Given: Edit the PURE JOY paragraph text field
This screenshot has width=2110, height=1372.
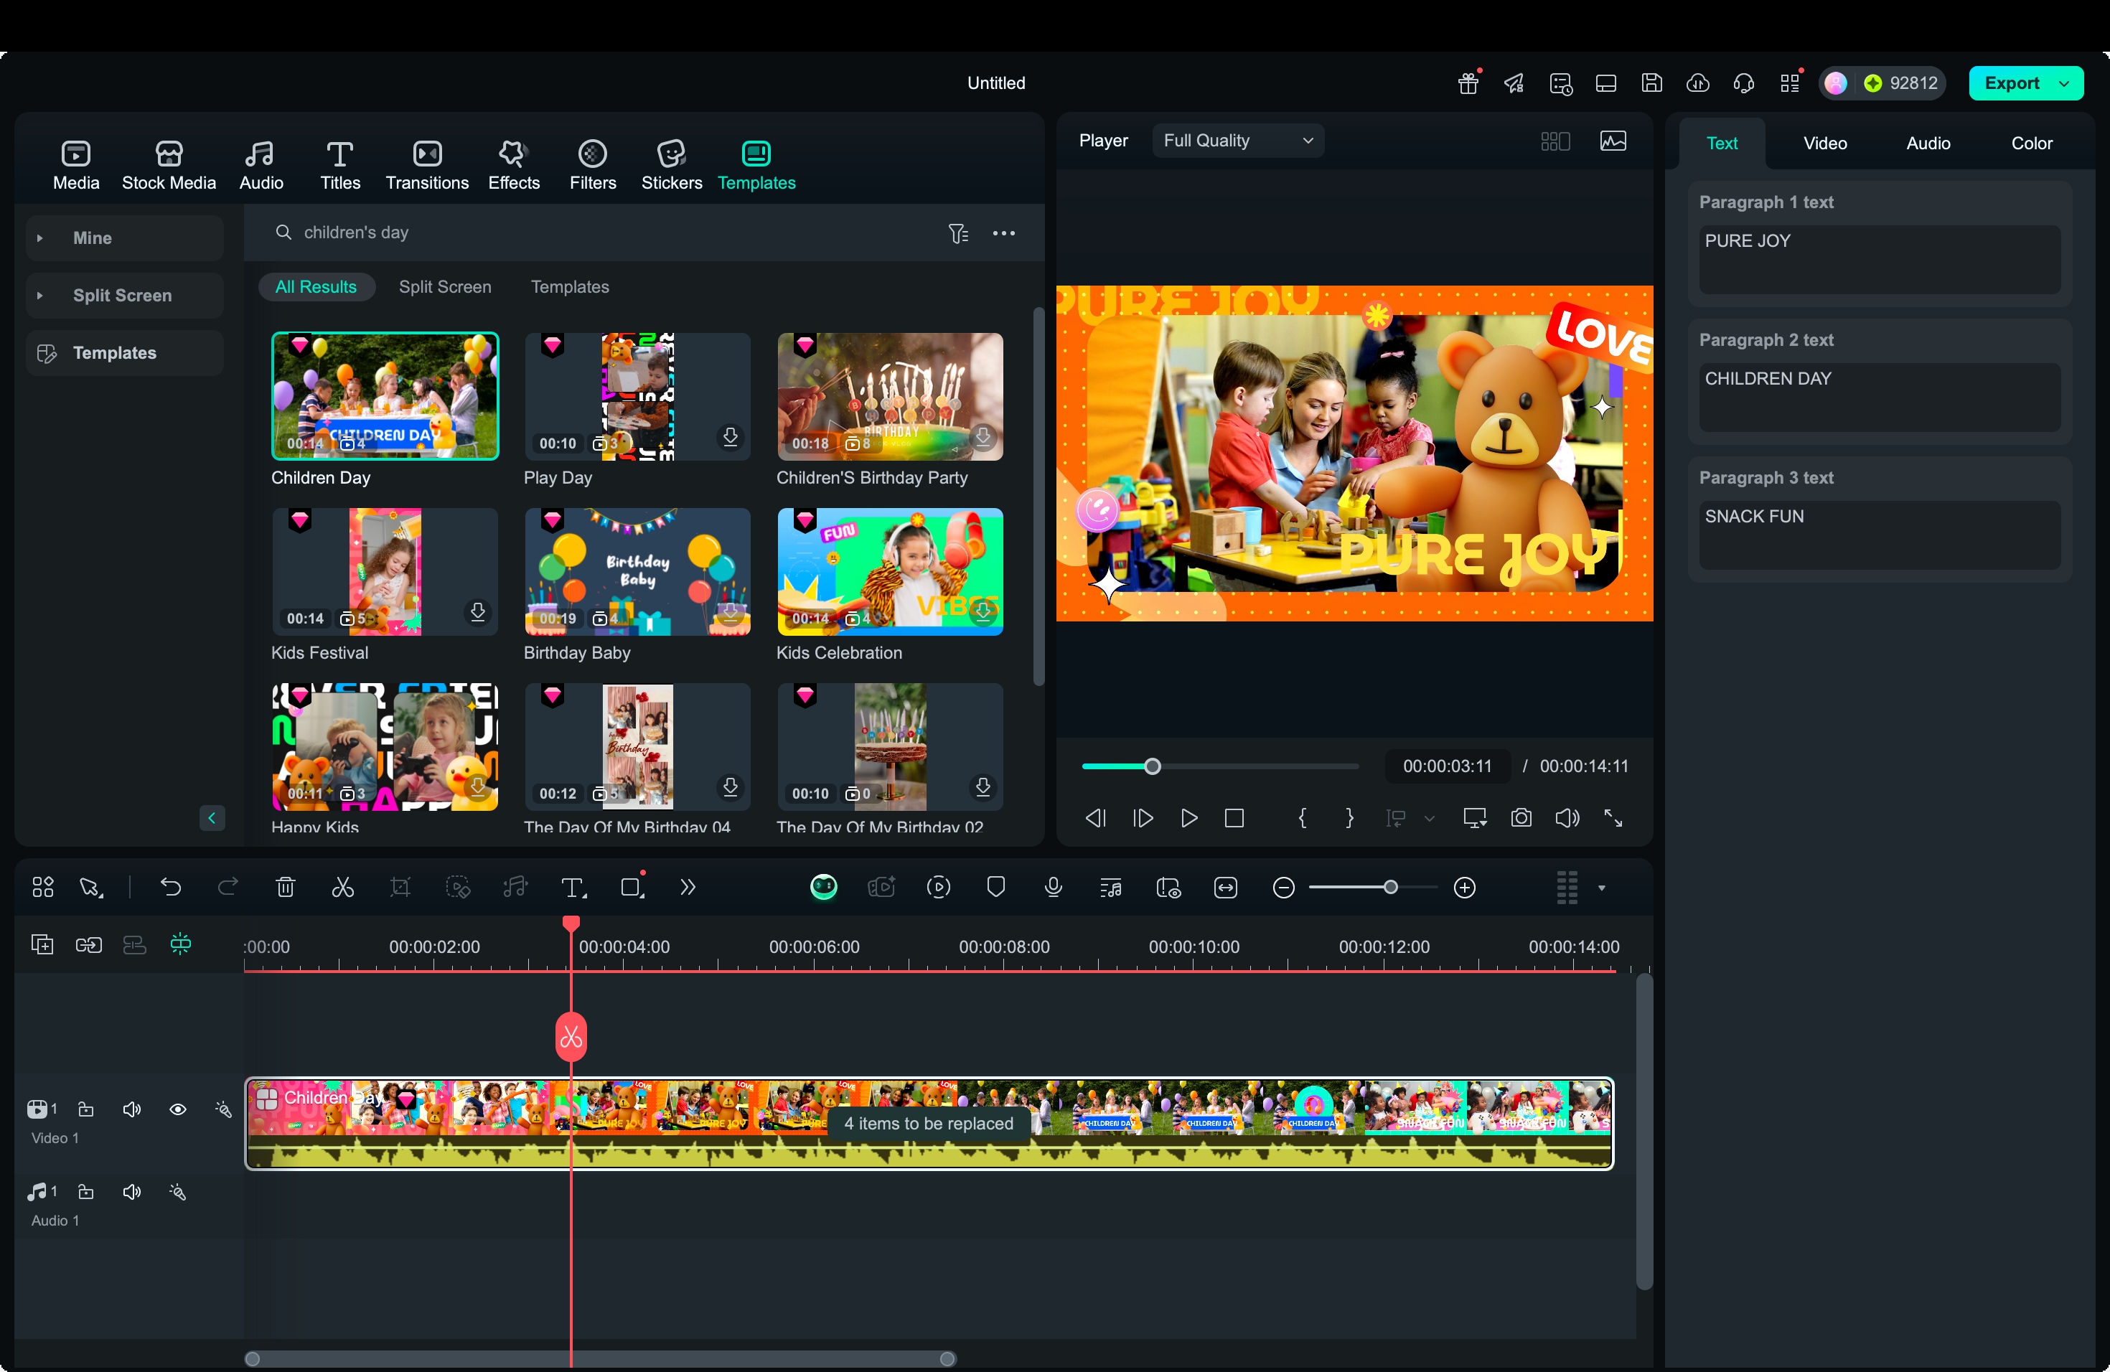Looking at the screenshot, I should click(x=1879, y=259).
